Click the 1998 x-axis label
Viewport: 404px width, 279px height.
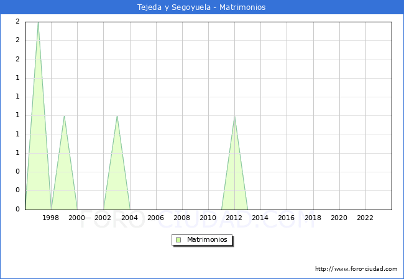pos(50,218)
